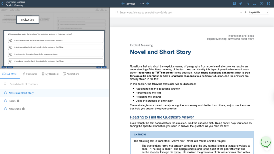The height and width of the screenshot is (154, 274).
Task: Click the back arrow beside Explicit Meaning
Action: [x=2, y=3]
